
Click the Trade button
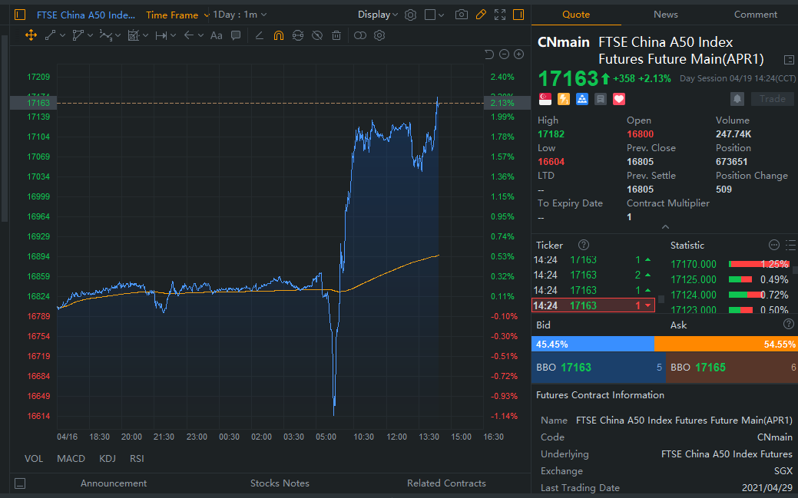click(772, 98)
